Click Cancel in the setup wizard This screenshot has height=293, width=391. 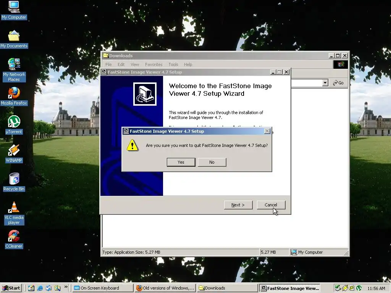[271, 205]
